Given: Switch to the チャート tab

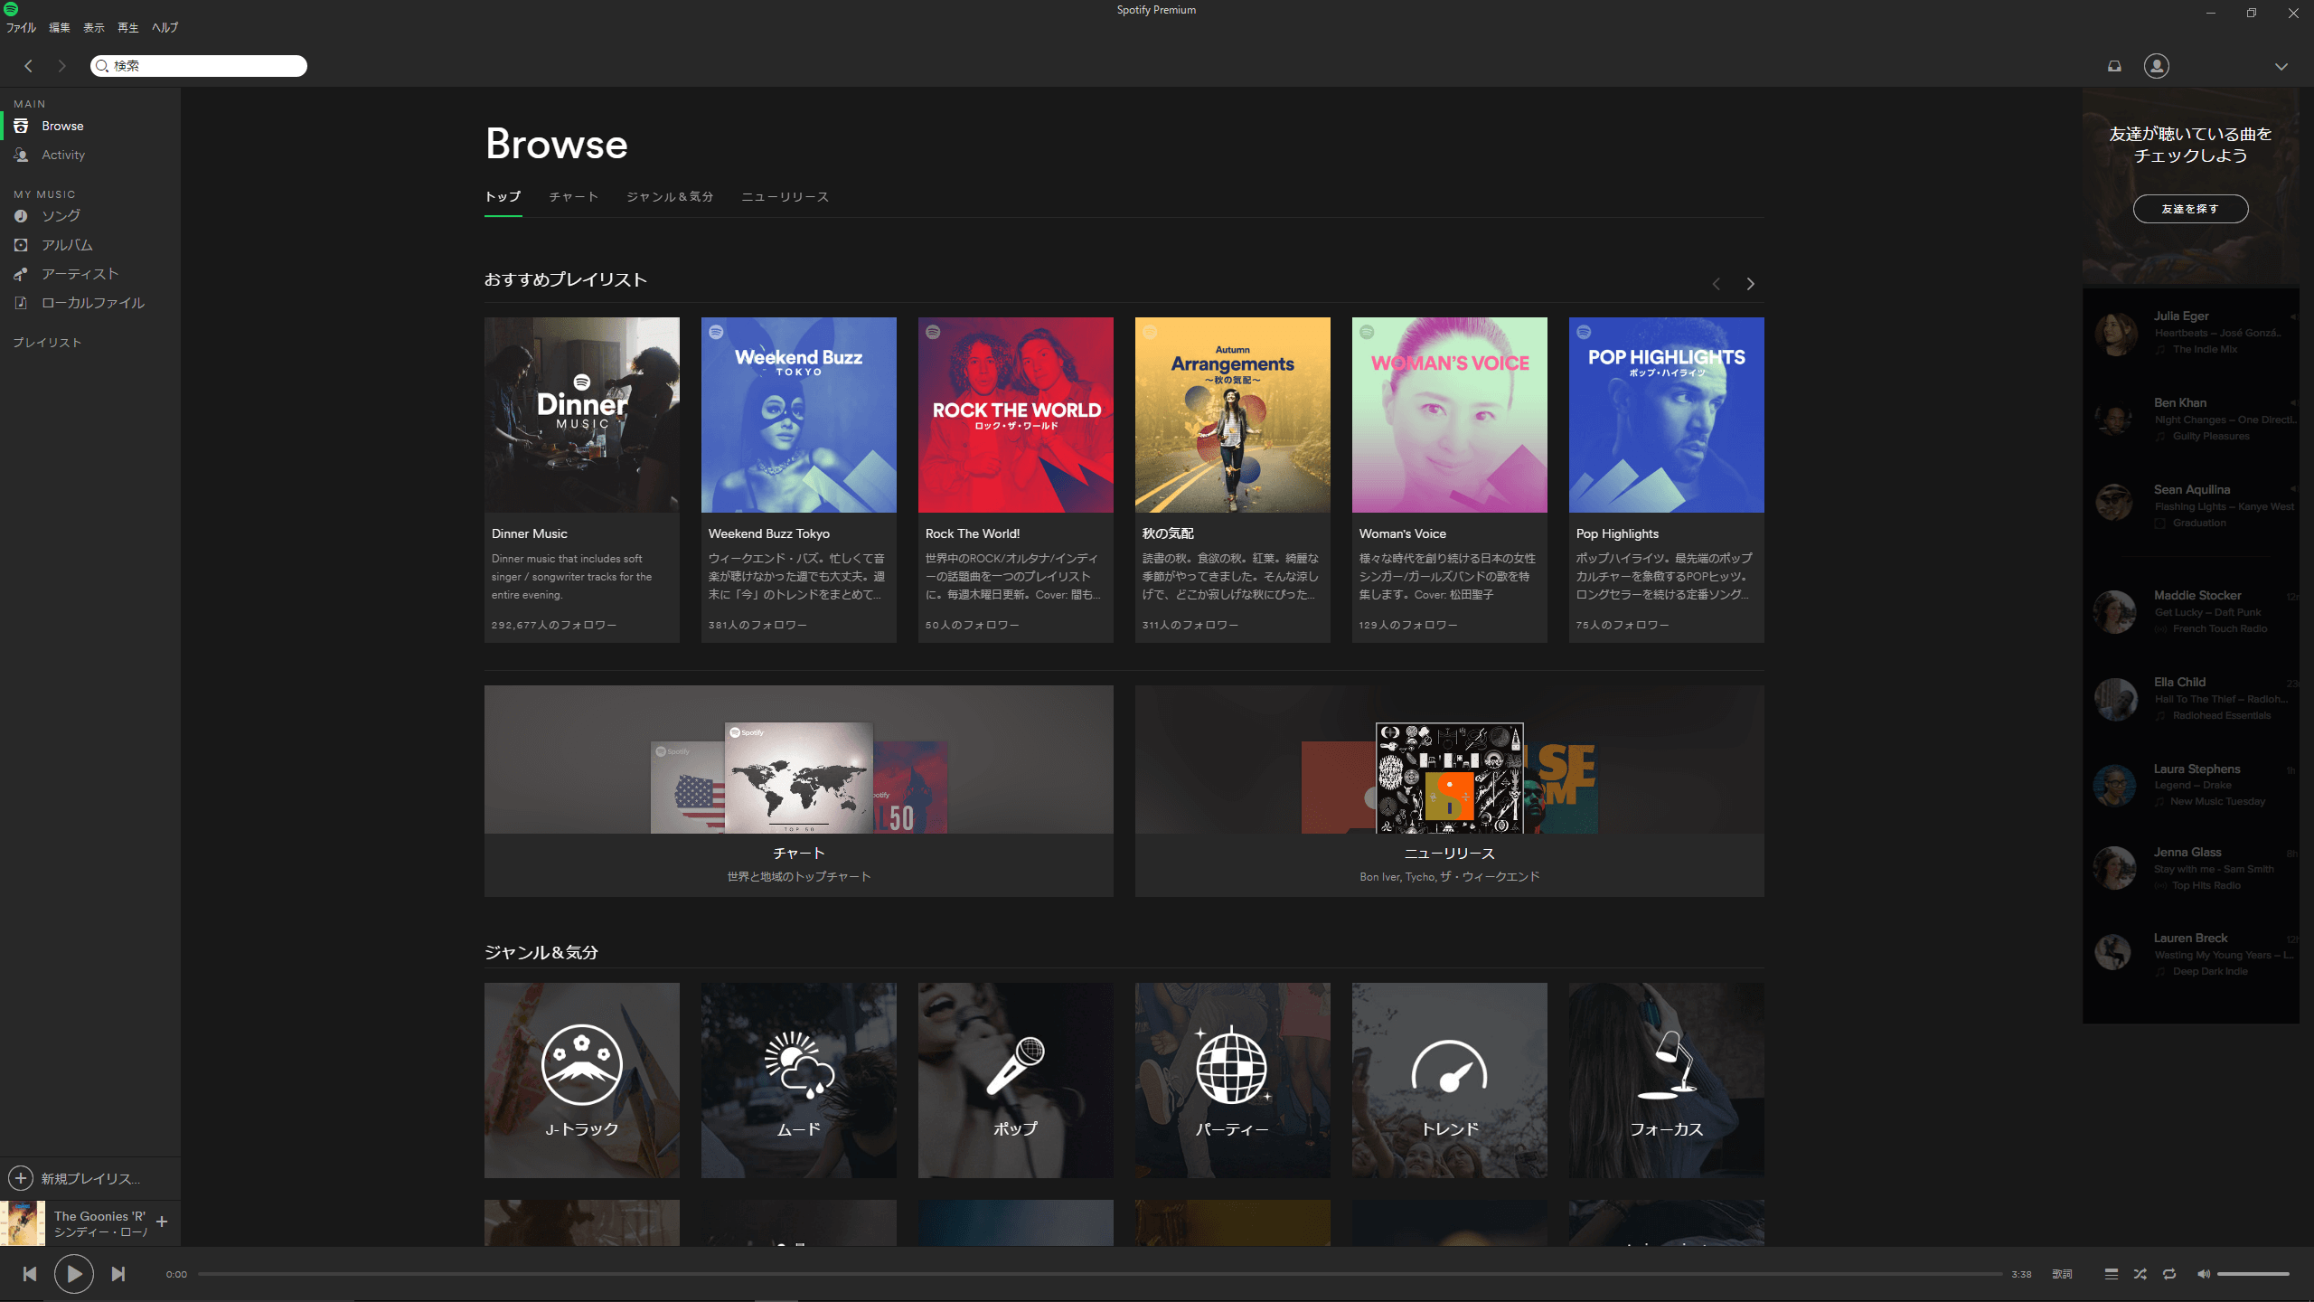Looking at the screenshot, I should (574, 197).
